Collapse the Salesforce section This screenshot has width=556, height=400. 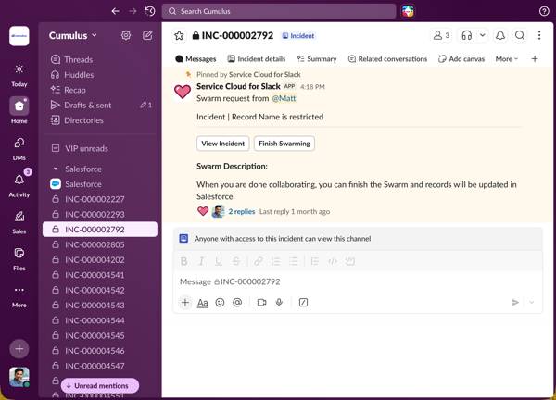click(56, 169)
